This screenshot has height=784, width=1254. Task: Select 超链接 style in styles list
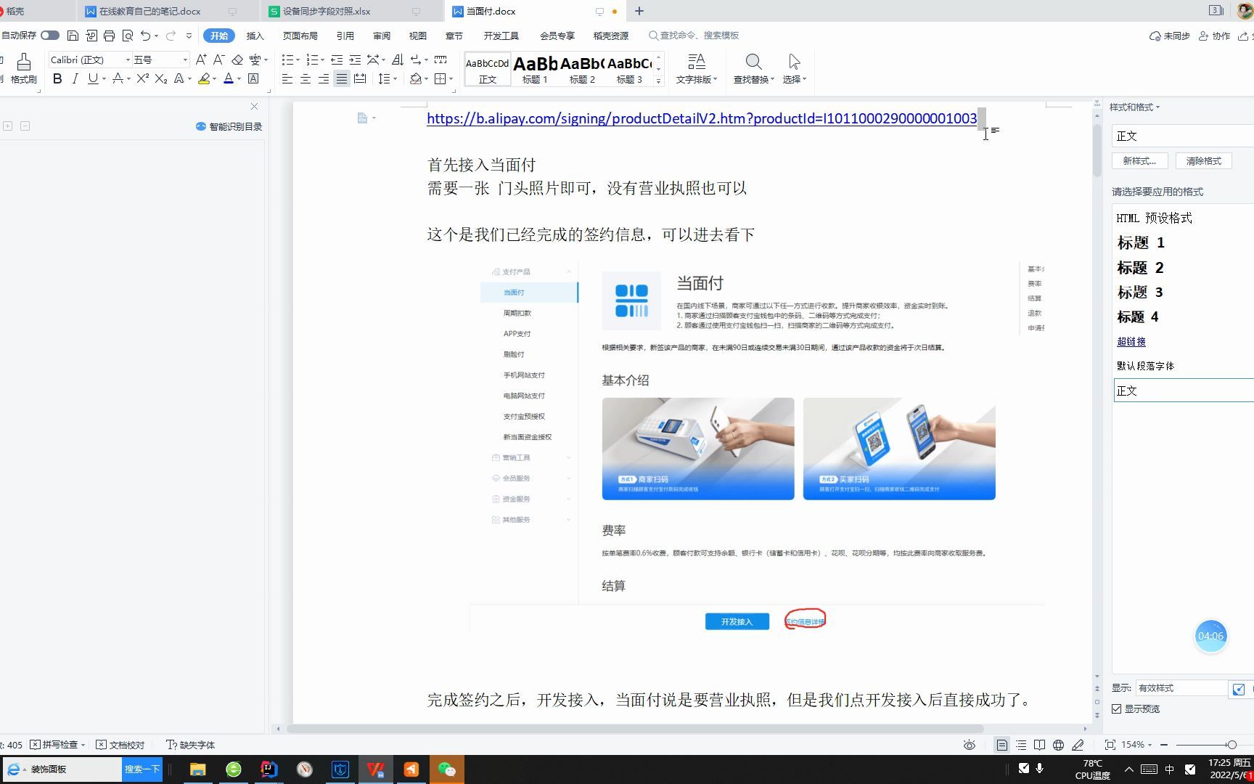click(1131, 341)
